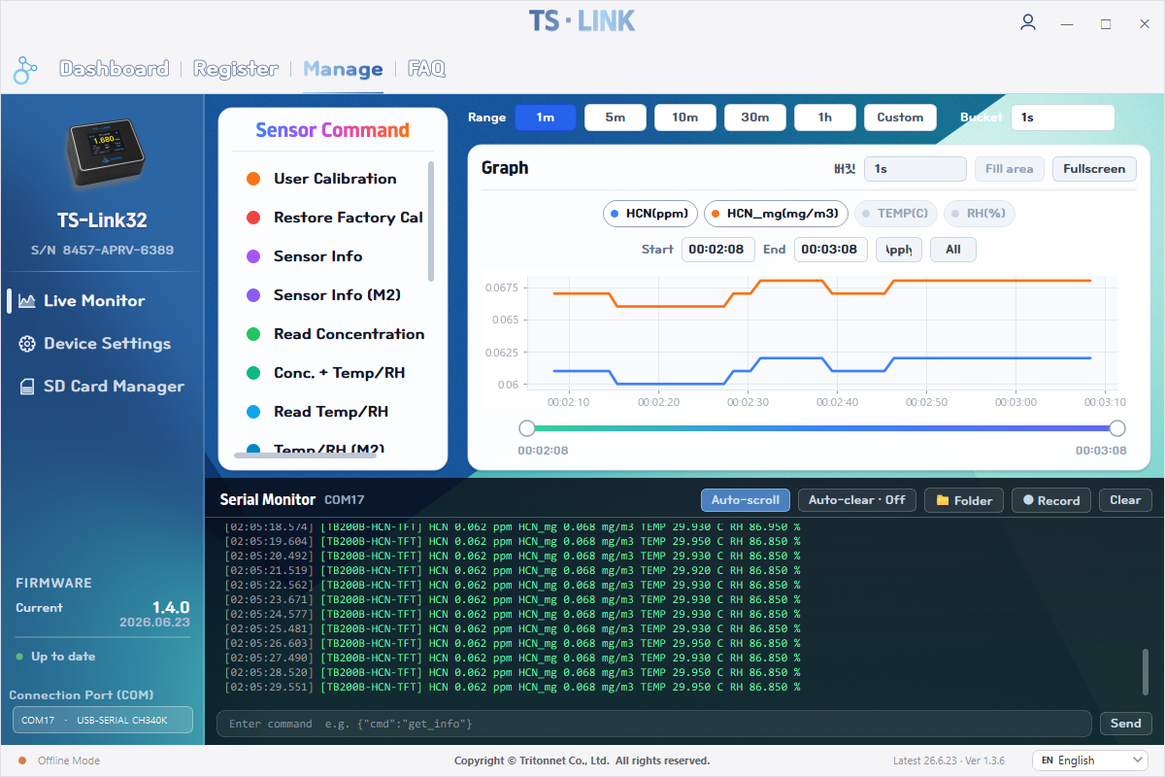Click the TS-Link logo icon beside Dashboard
The width and height of the screenshot is (1165, 777).
coord(24,69)
